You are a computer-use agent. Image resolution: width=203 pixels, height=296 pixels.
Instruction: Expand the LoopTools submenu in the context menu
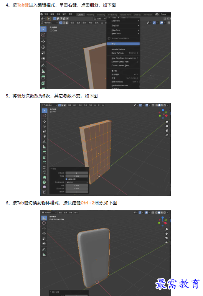(123, 21)
